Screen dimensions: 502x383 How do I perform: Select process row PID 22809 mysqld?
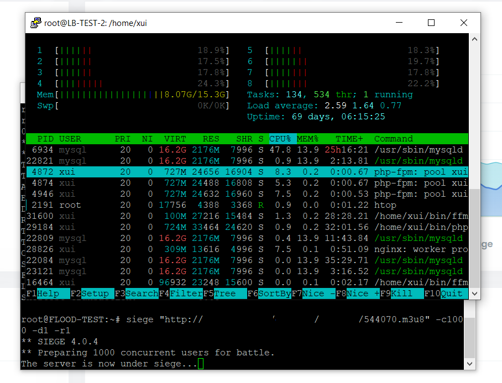247,238
